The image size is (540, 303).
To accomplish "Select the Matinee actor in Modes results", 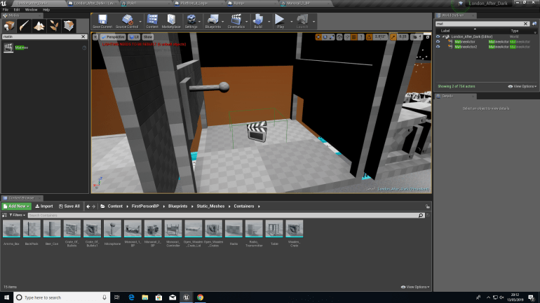I will [x=45, y=48].
